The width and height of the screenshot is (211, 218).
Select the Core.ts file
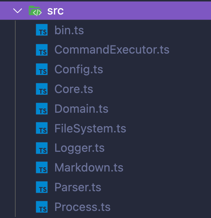coord(74,89)
